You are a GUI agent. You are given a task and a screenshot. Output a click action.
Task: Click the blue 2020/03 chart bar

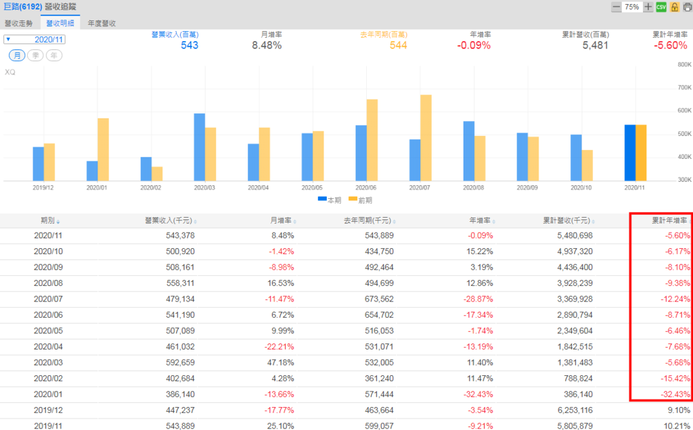(x=200, y=147)
